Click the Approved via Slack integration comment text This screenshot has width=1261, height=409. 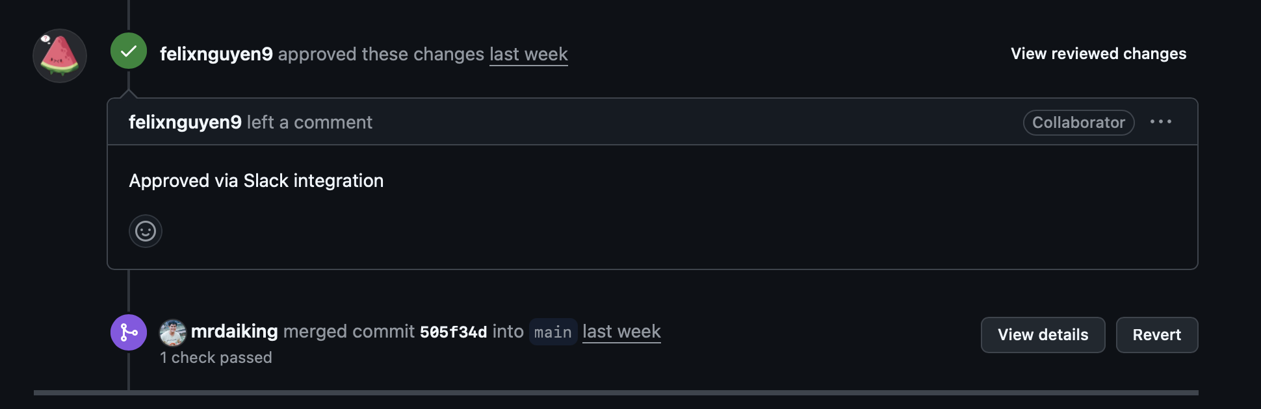[257, 180]
